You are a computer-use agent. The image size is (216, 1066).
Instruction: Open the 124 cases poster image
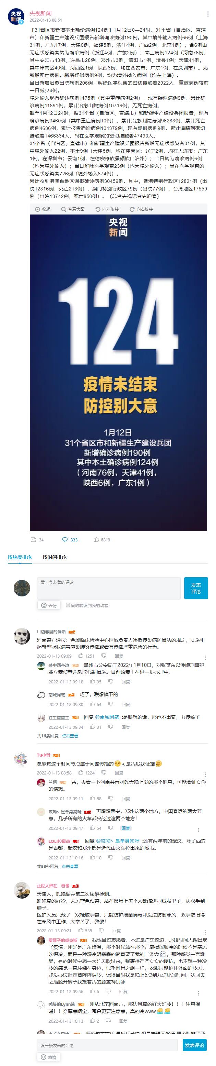118,372
